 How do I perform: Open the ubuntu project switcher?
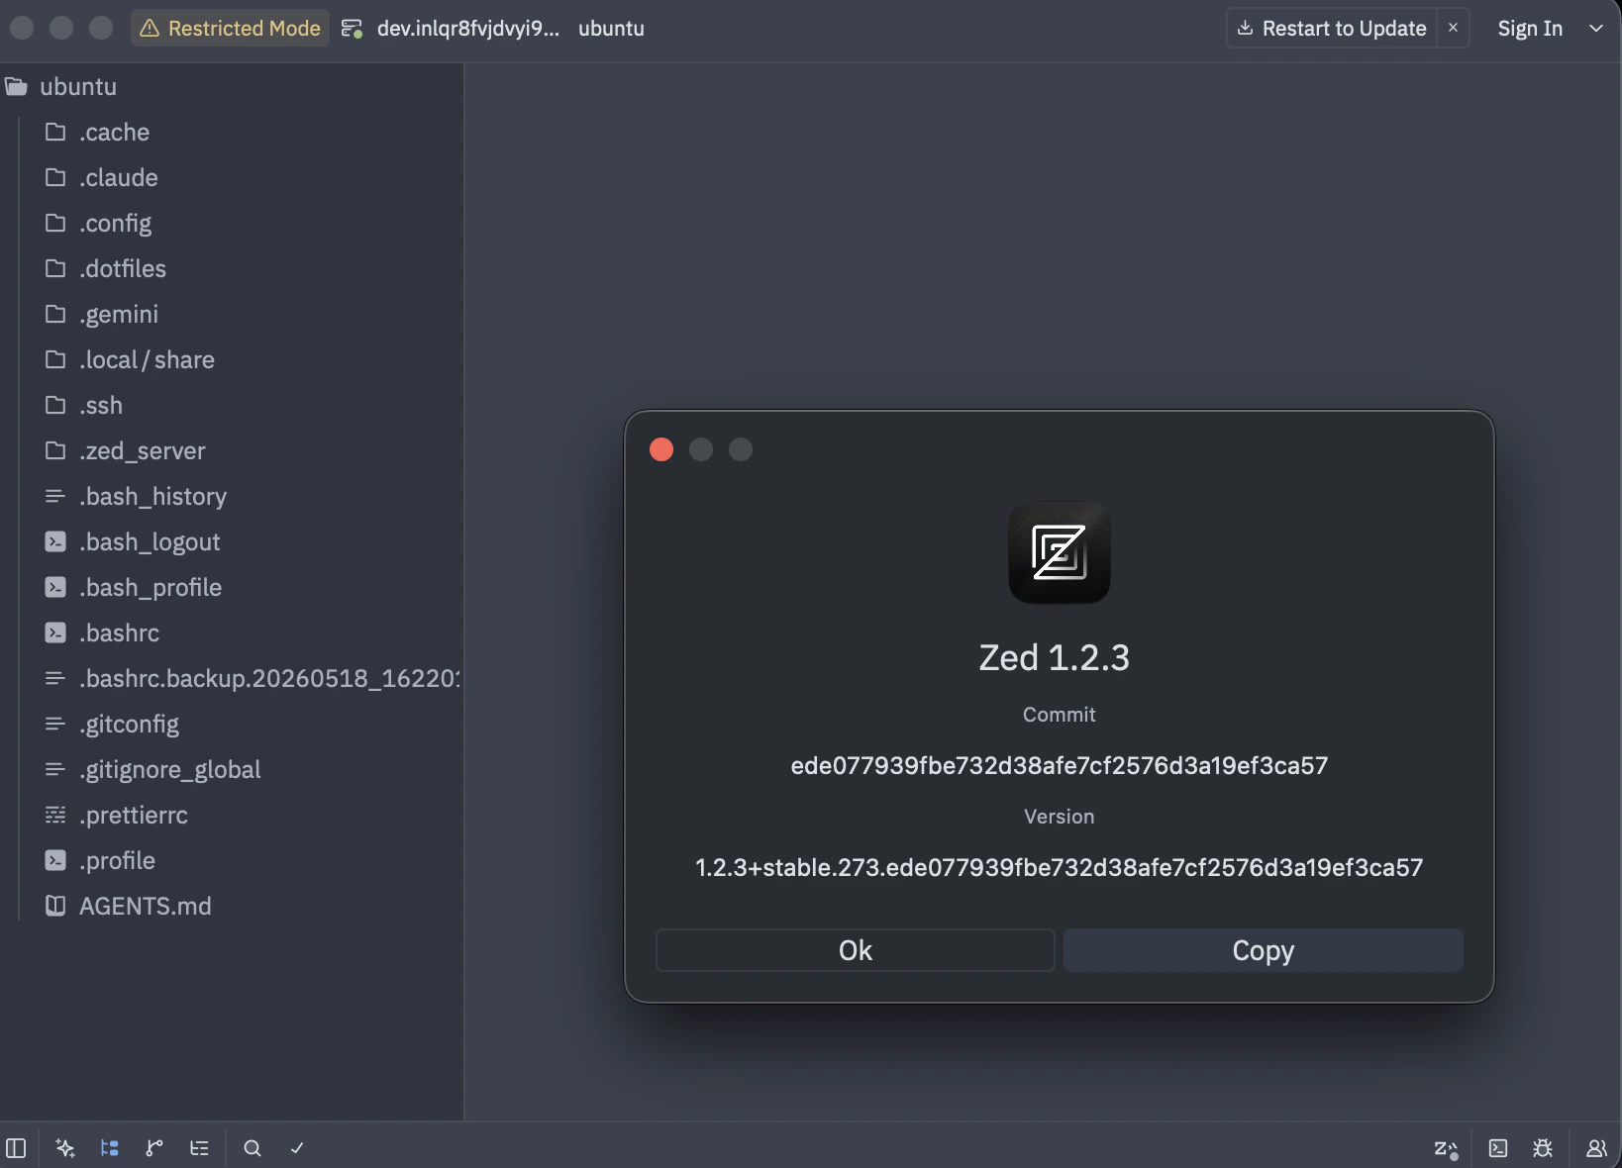pyautogui.click(x=611, y=29)
